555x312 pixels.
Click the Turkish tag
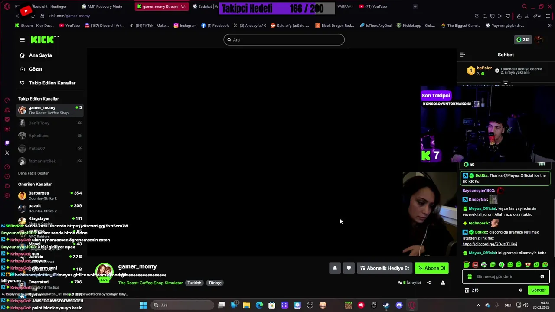click(194, 283)
